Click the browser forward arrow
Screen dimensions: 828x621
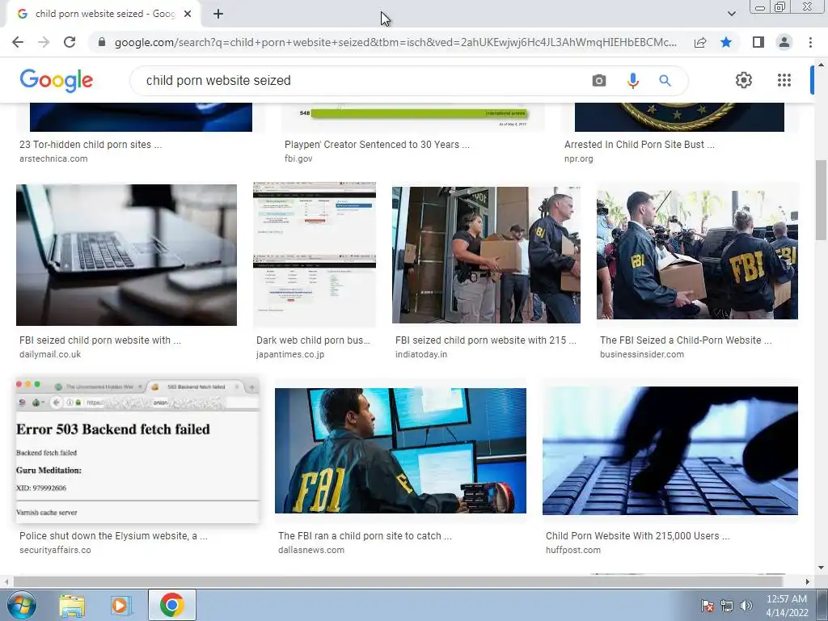pos(44,42)
